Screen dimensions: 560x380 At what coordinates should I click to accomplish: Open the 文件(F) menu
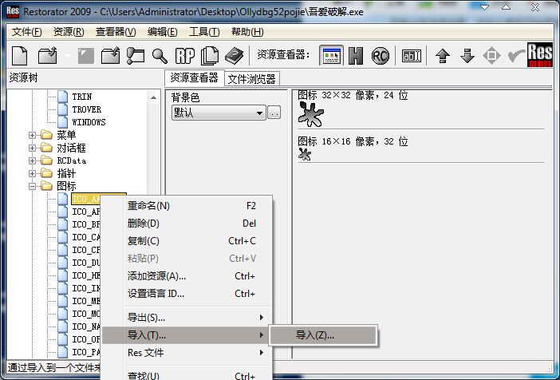coord(27,32)
